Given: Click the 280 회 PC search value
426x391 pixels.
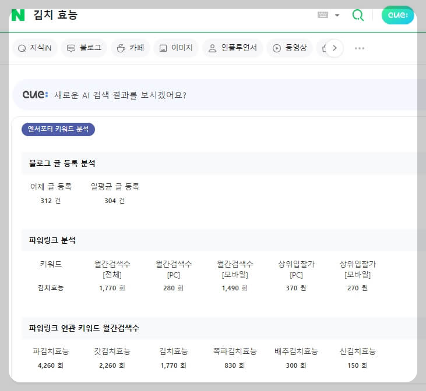Looking at the screenshot, I should 173,288.
